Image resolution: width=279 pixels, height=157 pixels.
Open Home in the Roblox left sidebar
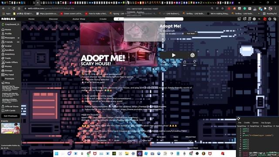[x=7, y=30]
